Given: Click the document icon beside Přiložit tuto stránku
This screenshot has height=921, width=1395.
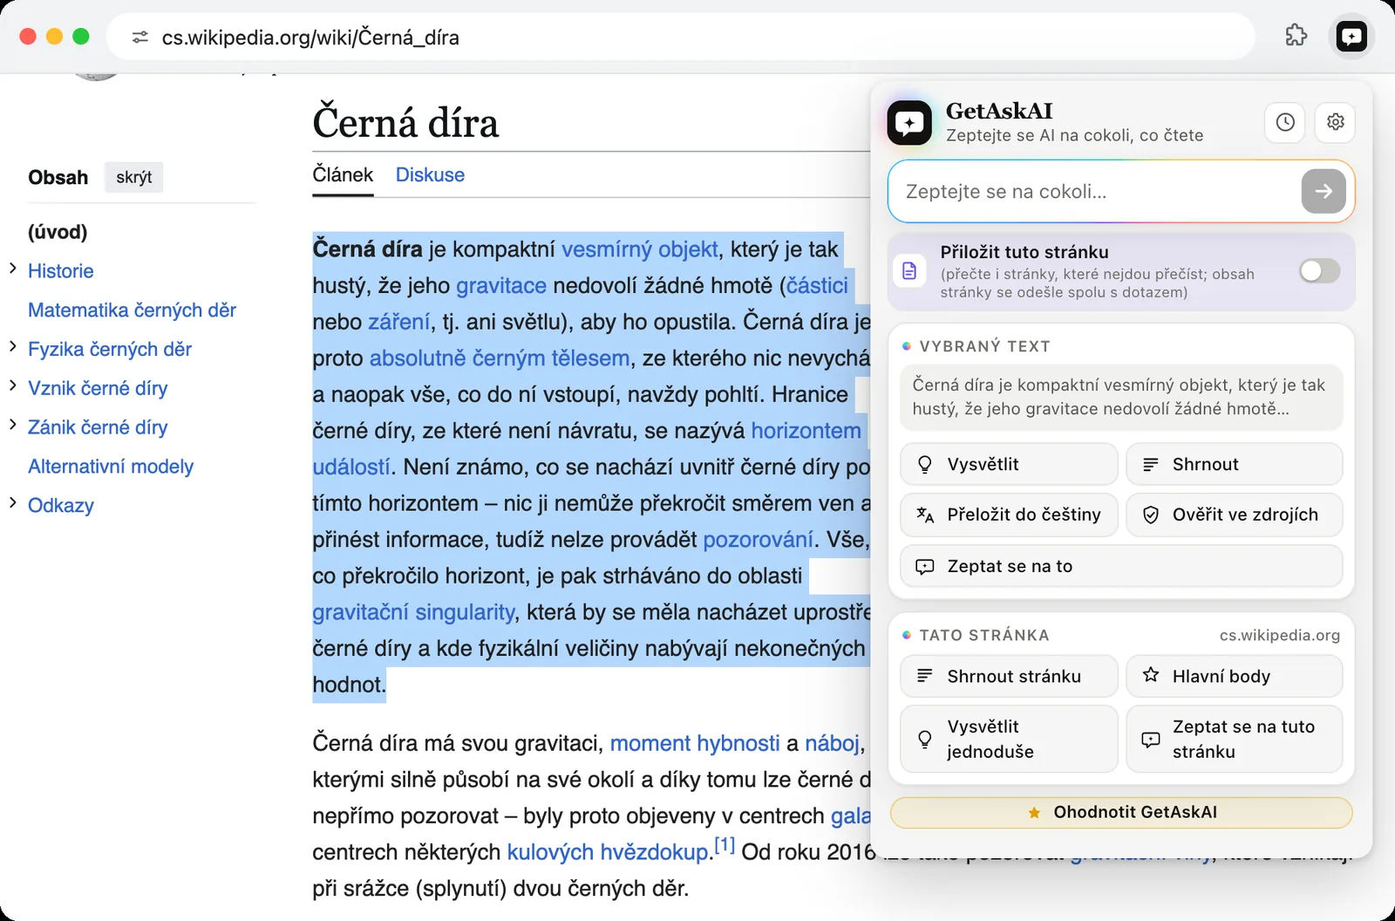Looking at the screenshot, I should [909, 270].
